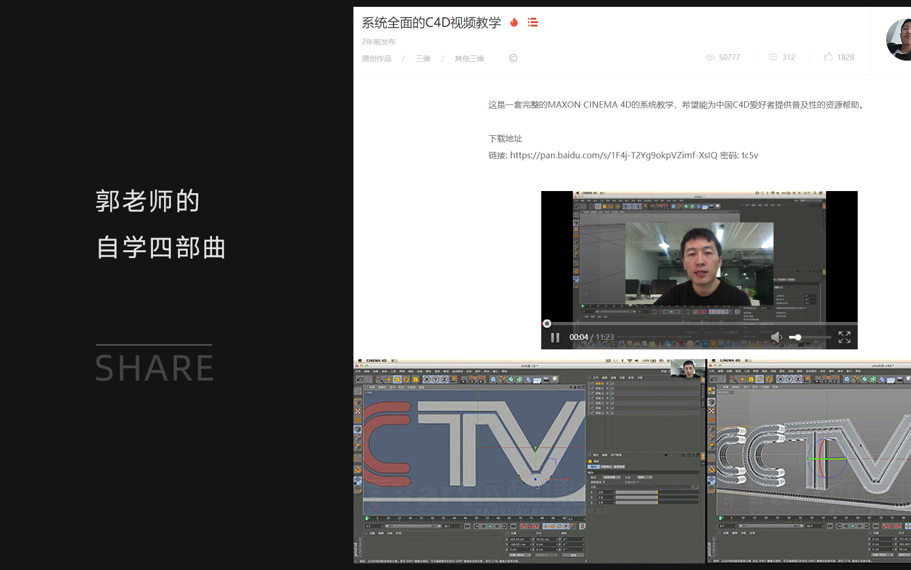Select the Move tool in left C4D screenshot
Screen dimensions: 911x570
click(x=389, y=379)
